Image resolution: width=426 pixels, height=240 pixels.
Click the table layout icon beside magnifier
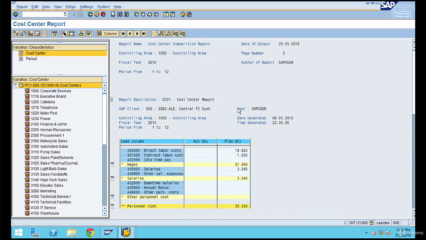click(x=71, y=33)
